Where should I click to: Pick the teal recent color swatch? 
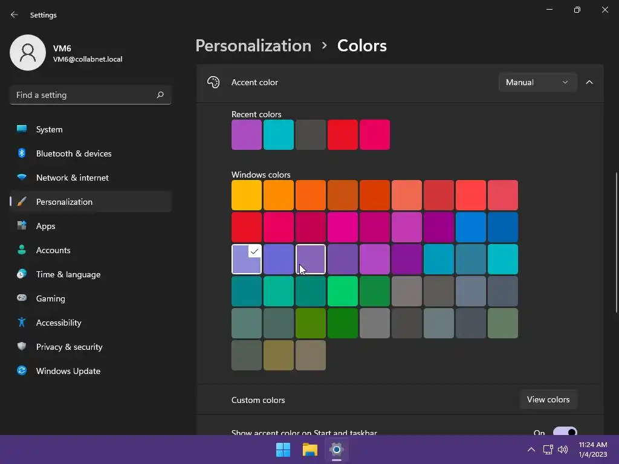(278, 135)
